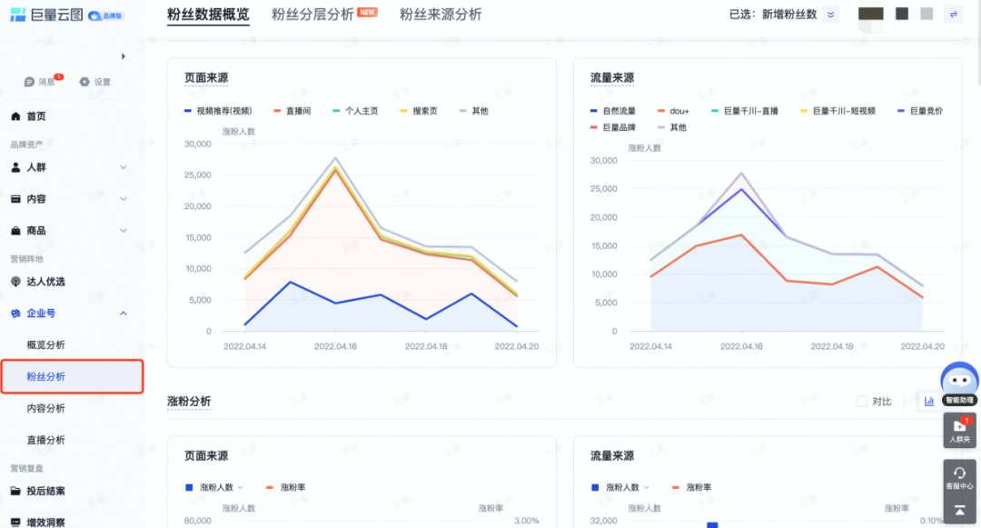Click the 投后结案 folder icon

(15, 491)
